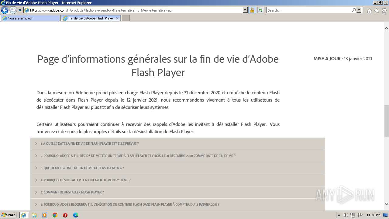
Task: Click the Search box field
Action: (x=309, y=10)
